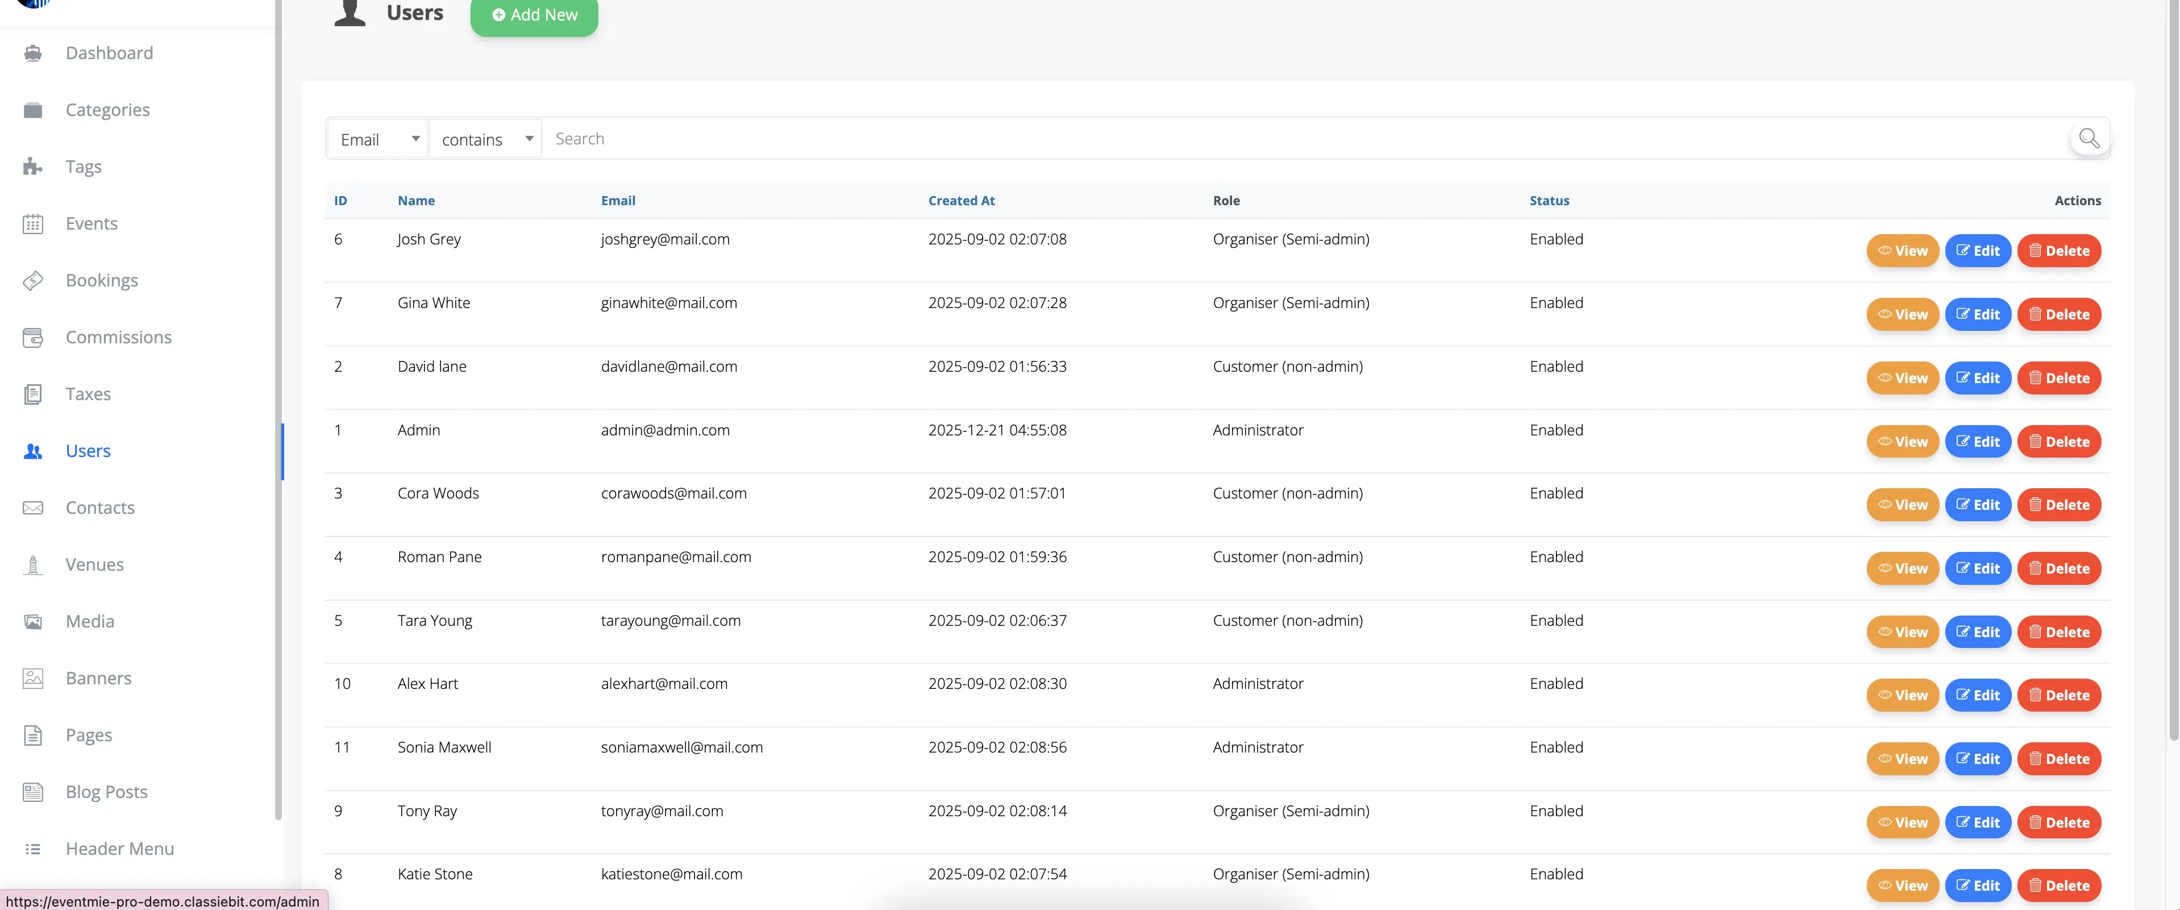Open the Header Menu sidebar item

coord(119,848)
